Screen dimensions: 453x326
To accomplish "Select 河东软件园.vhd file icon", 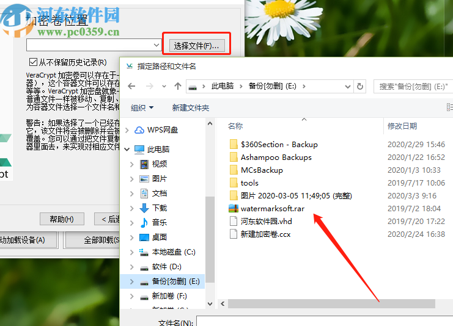I will (x=234, y=221).
